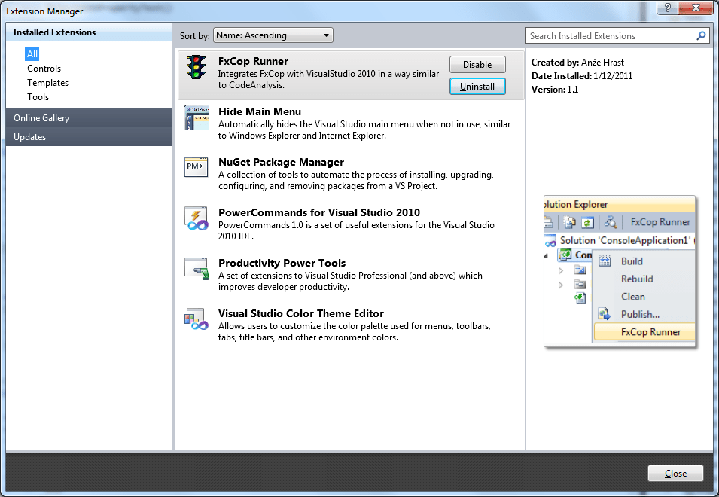Image resolution: width=719 pixels, height=497 pixels.
Task: Click the PowerCommands lightning bolt icon
Action: click(x=197, y=218)
